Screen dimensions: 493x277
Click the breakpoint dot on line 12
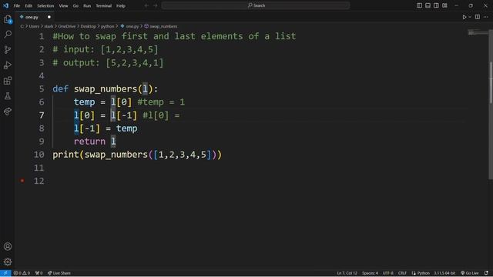(x=22, y=181)
